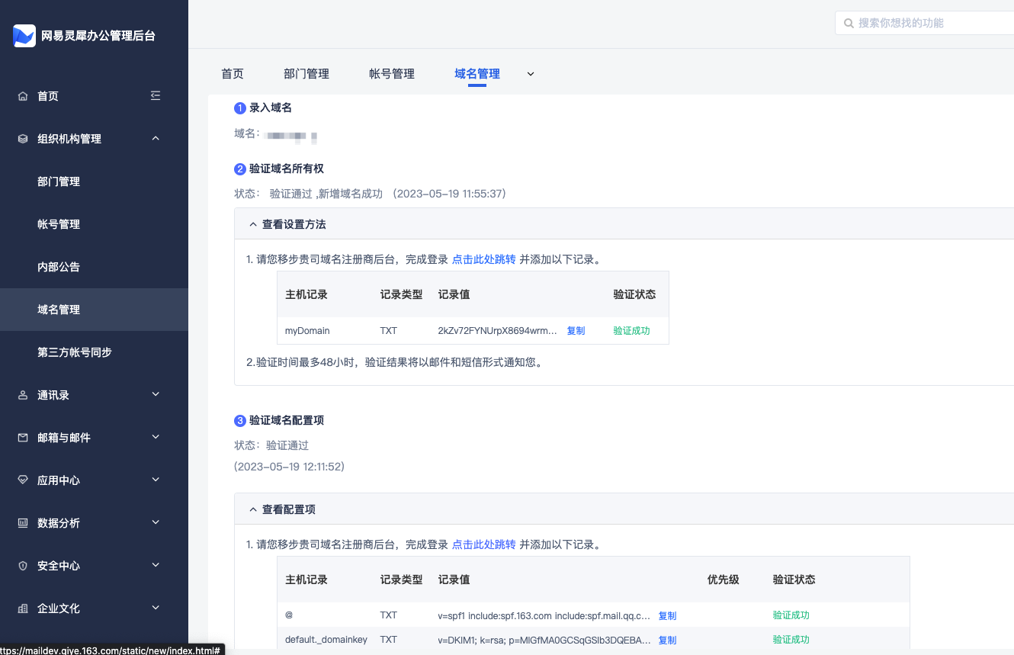Open the 部门管理 tab

(306, 74)
